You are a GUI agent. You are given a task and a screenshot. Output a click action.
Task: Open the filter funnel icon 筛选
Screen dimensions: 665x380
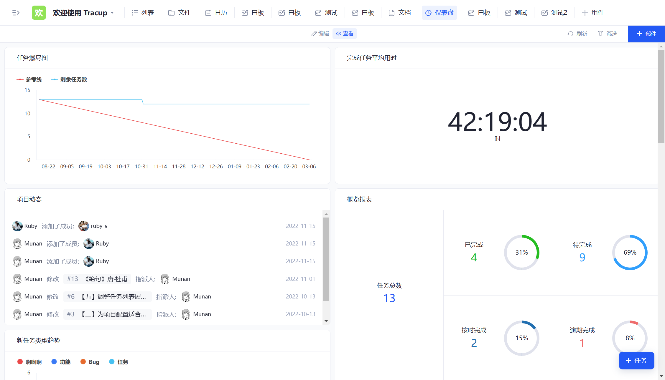(600, 34)
